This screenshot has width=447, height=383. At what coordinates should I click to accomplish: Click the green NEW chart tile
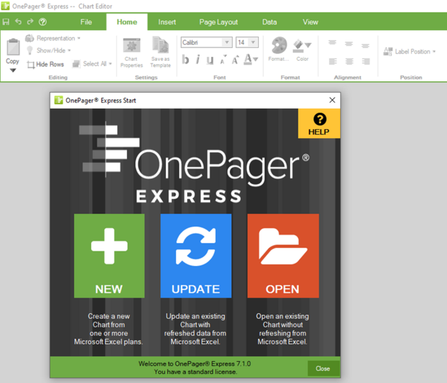coord(109,256)
